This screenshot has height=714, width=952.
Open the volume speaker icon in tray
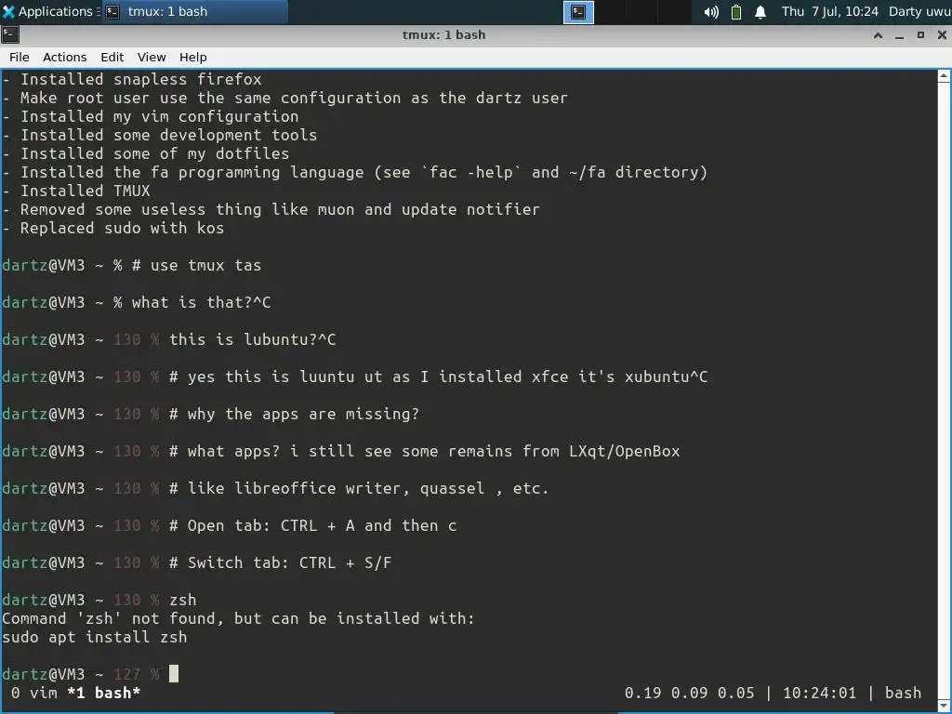tap(711, 12)
